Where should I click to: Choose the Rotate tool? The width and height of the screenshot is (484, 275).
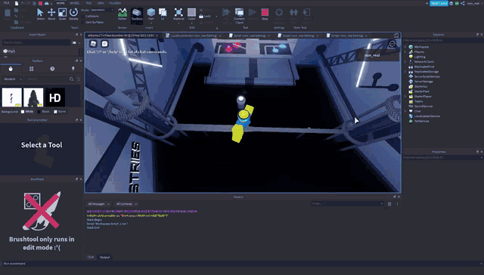point(73,14)
